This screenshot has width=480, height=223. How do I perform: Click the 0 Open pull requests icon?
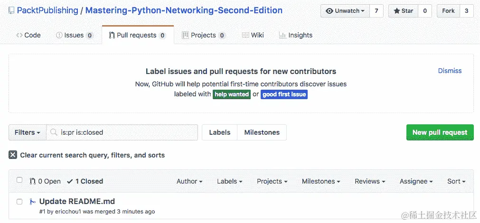point(33,181)
